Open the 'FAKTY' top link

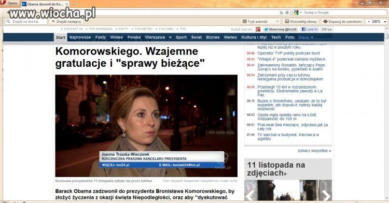pyautogui.click(x=123, y=29)
